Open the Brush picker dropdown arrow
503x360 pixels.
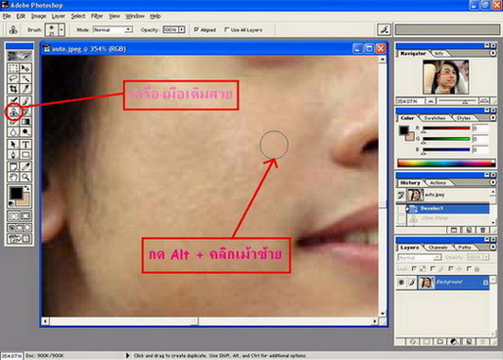[62, 29]
